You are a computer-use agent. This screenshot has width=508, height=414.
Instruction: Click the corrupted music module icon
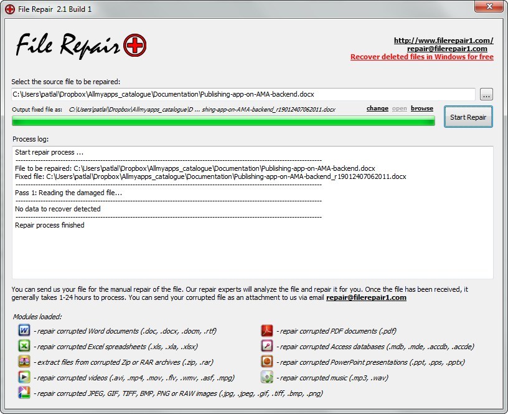tap(266, 377)
